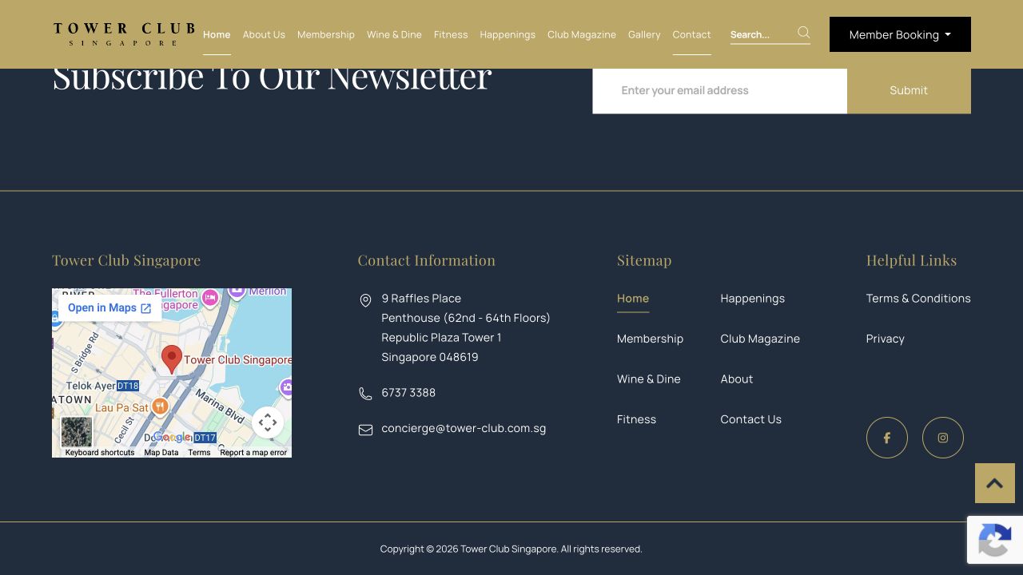Click the red map pin marker
Viewport: 1023px width, 575px height.
click(172, 359)
